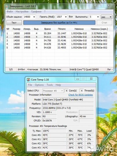Viewport: 117px width, 156px height.
Task: Click the completed progress bar Завершено без ошибок
Action: coord(59,23)
